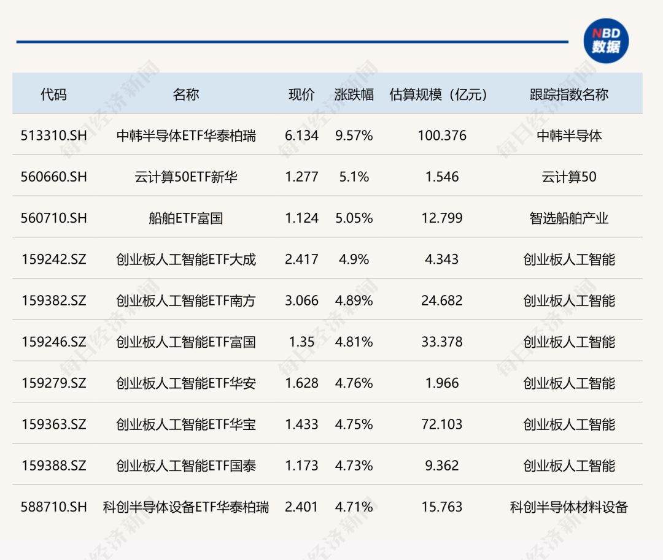Image resolution: width=663 pixels, height=560 pixels.
Task: Click the 跟踪指数名称 column header
Action: point(569,94)
